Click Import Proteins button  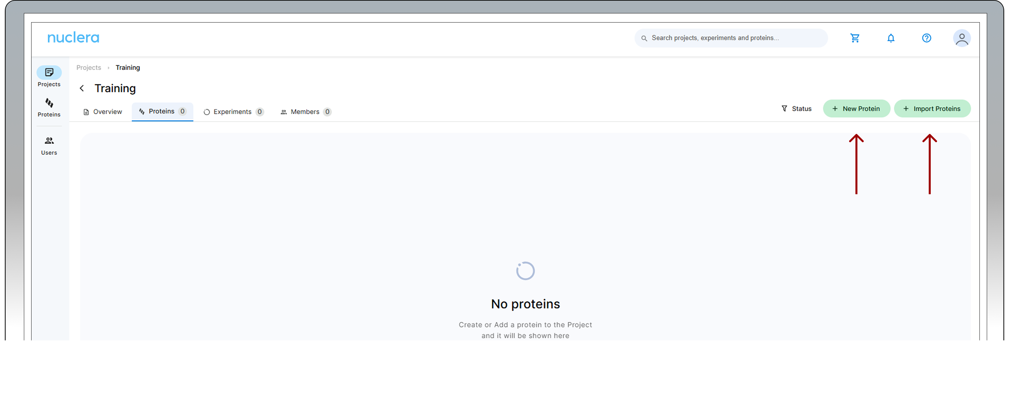click(932, 108)
